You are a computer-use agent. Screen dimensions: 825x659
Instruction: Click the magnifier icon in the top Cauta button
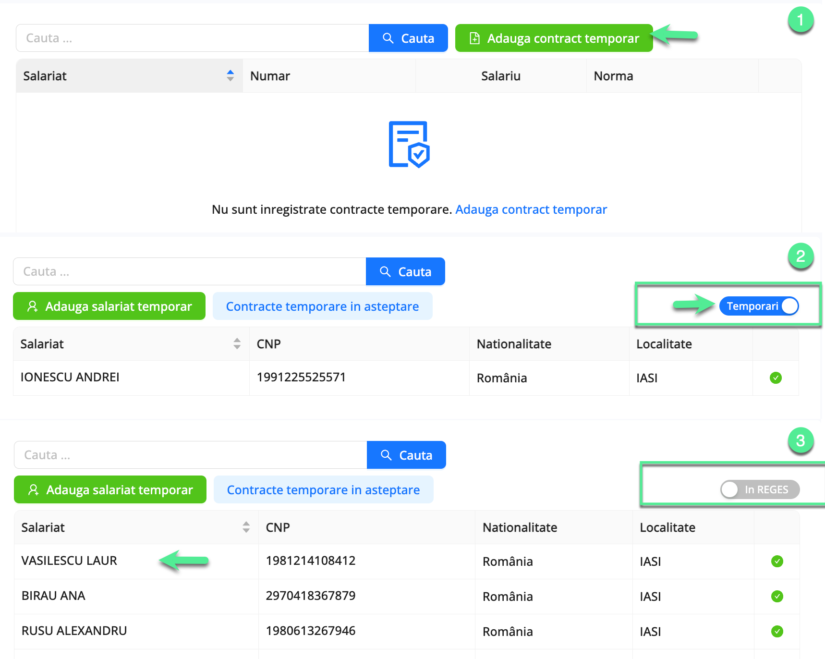click(388, 38)
